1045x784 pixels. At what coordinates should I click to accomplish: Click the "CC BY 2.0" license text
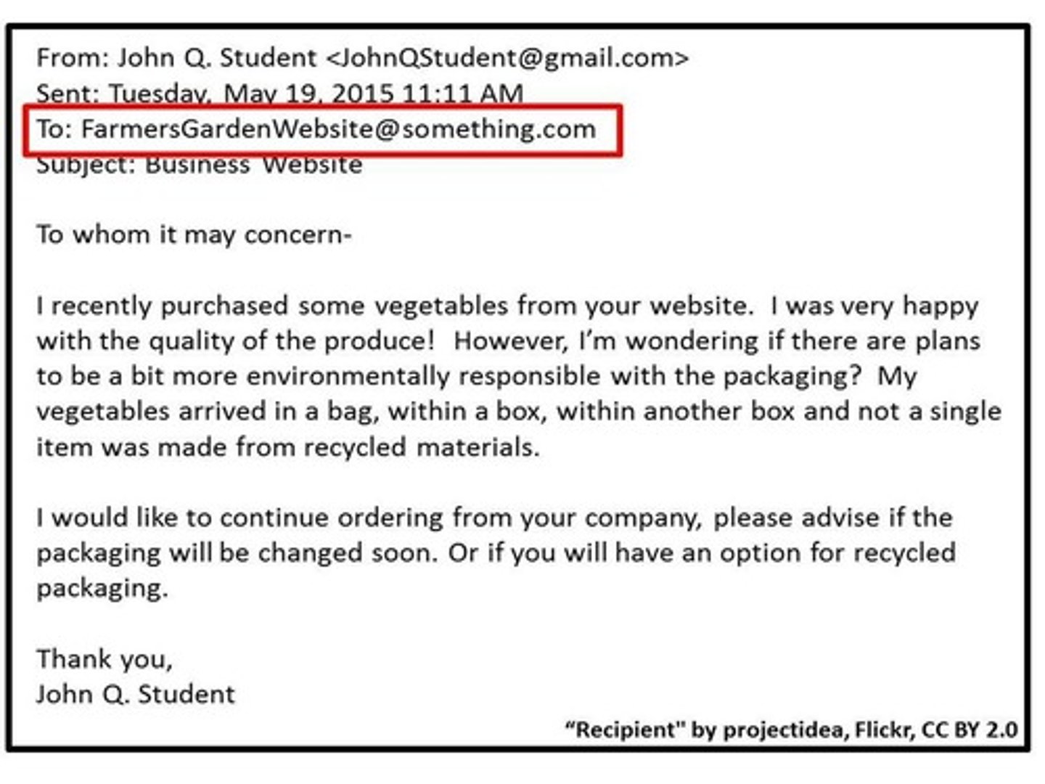[x=970, y=730]
